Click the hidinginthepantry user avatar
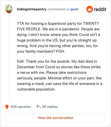Viewport: 111px width, 127px height. coord(9,9)
